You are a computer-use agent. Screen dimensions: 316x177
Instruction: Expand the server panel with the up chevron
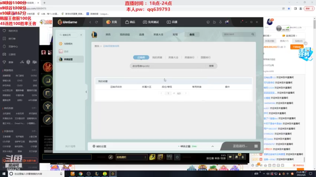213,146
